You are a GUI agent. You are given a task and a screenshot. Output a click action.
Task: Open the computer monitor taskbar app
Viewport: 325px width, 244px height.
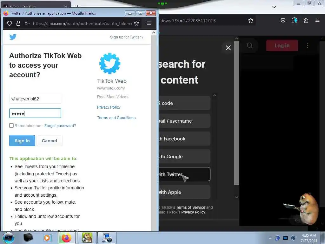pyautogui.click(x=107, y=238)
